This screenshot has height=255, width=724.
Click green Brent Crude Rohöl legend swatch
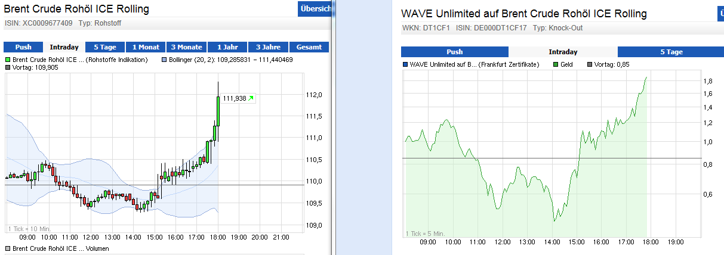(x=8, y=60)
